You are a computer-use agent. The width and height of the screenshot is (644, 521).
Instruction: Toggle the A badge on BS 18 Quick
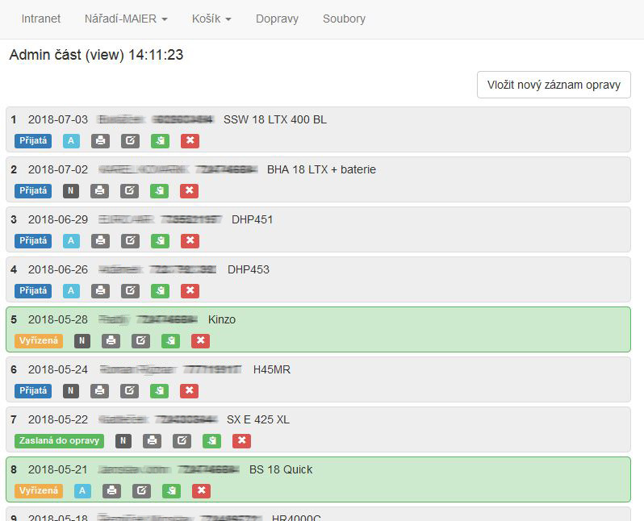(x=82, y=491)
